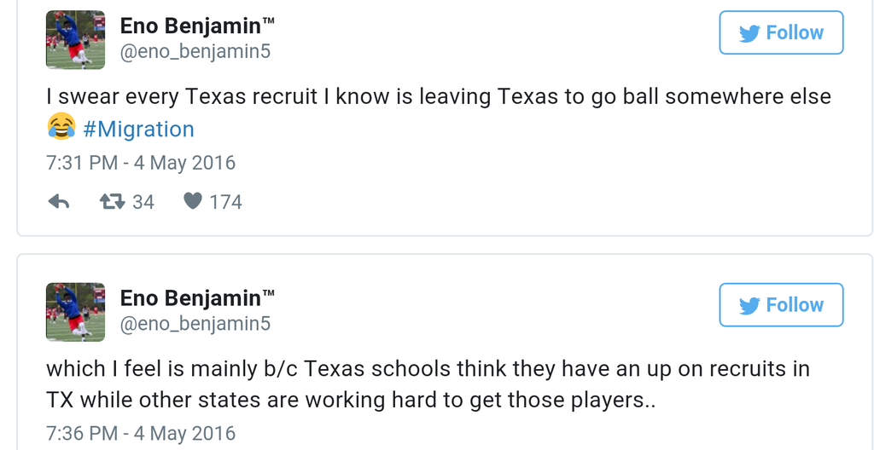The width and height of the screenshot is (874, 450).
Task: Click the like count of 174
Action: pyautogui.click(x=225, y=202)
